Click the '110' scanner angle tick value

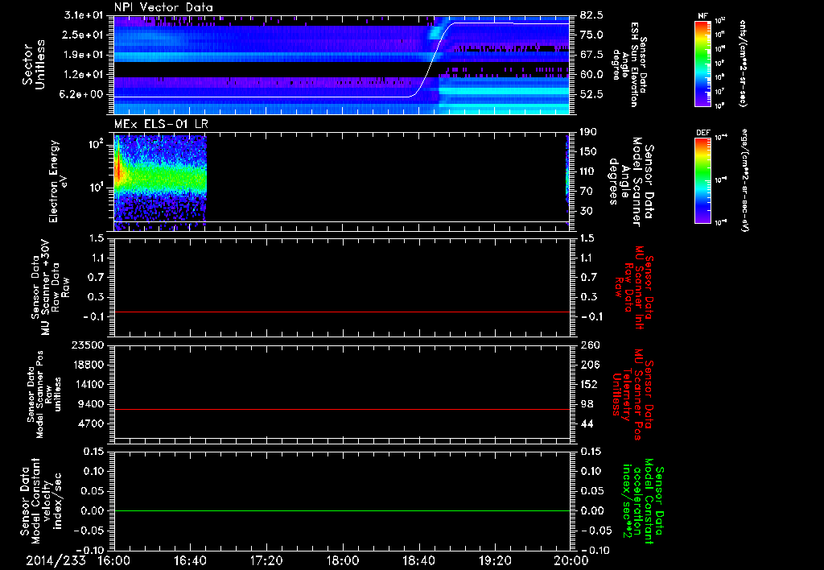point(588,171)
